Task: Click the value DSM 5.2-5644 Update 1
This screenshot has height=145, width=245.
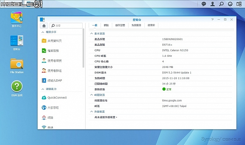Action: coord(177,73)
